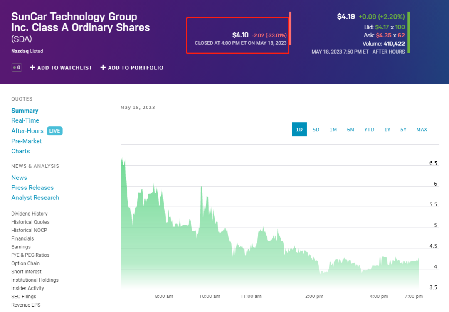The width and height of the screenshot is (449, 312).
Task: Click the 8:00 am axis label on chart
Action: click(164, 296)
